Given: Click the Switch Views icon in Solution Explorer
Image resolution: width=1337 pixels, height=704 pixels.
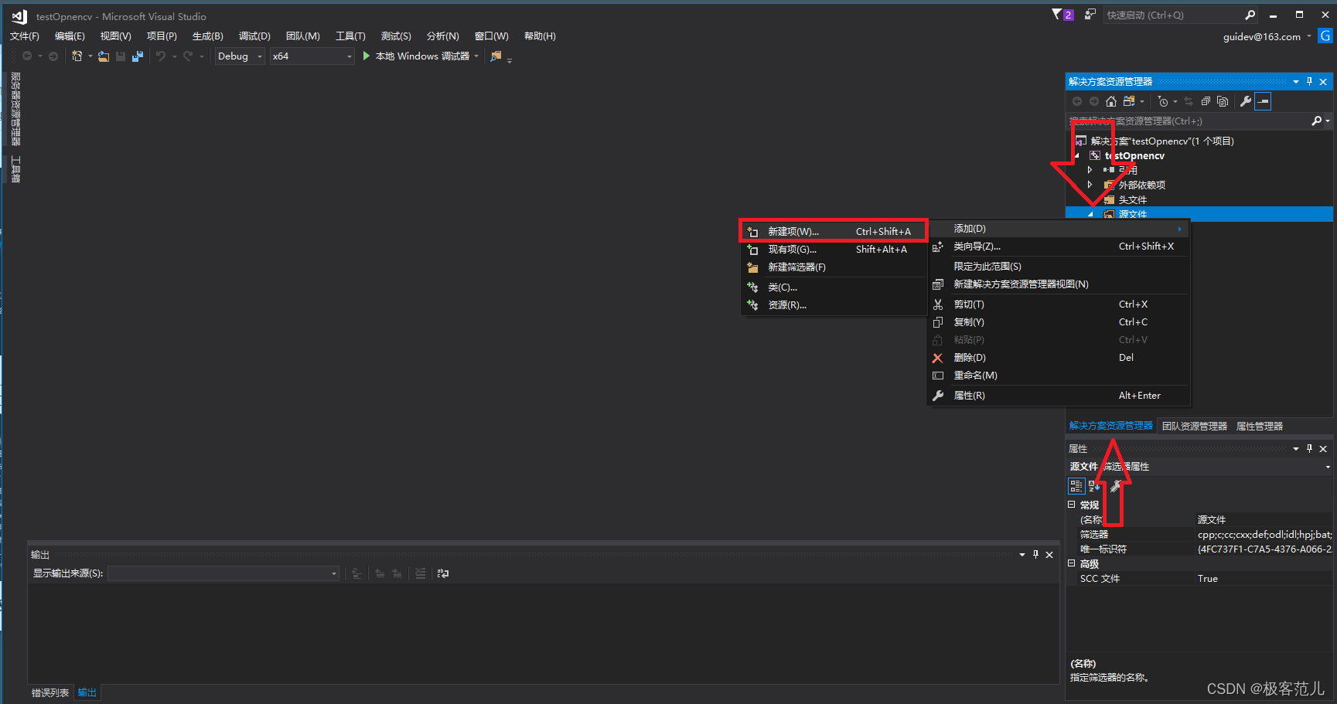Looking at the screenshot, I should (1129, 101).
